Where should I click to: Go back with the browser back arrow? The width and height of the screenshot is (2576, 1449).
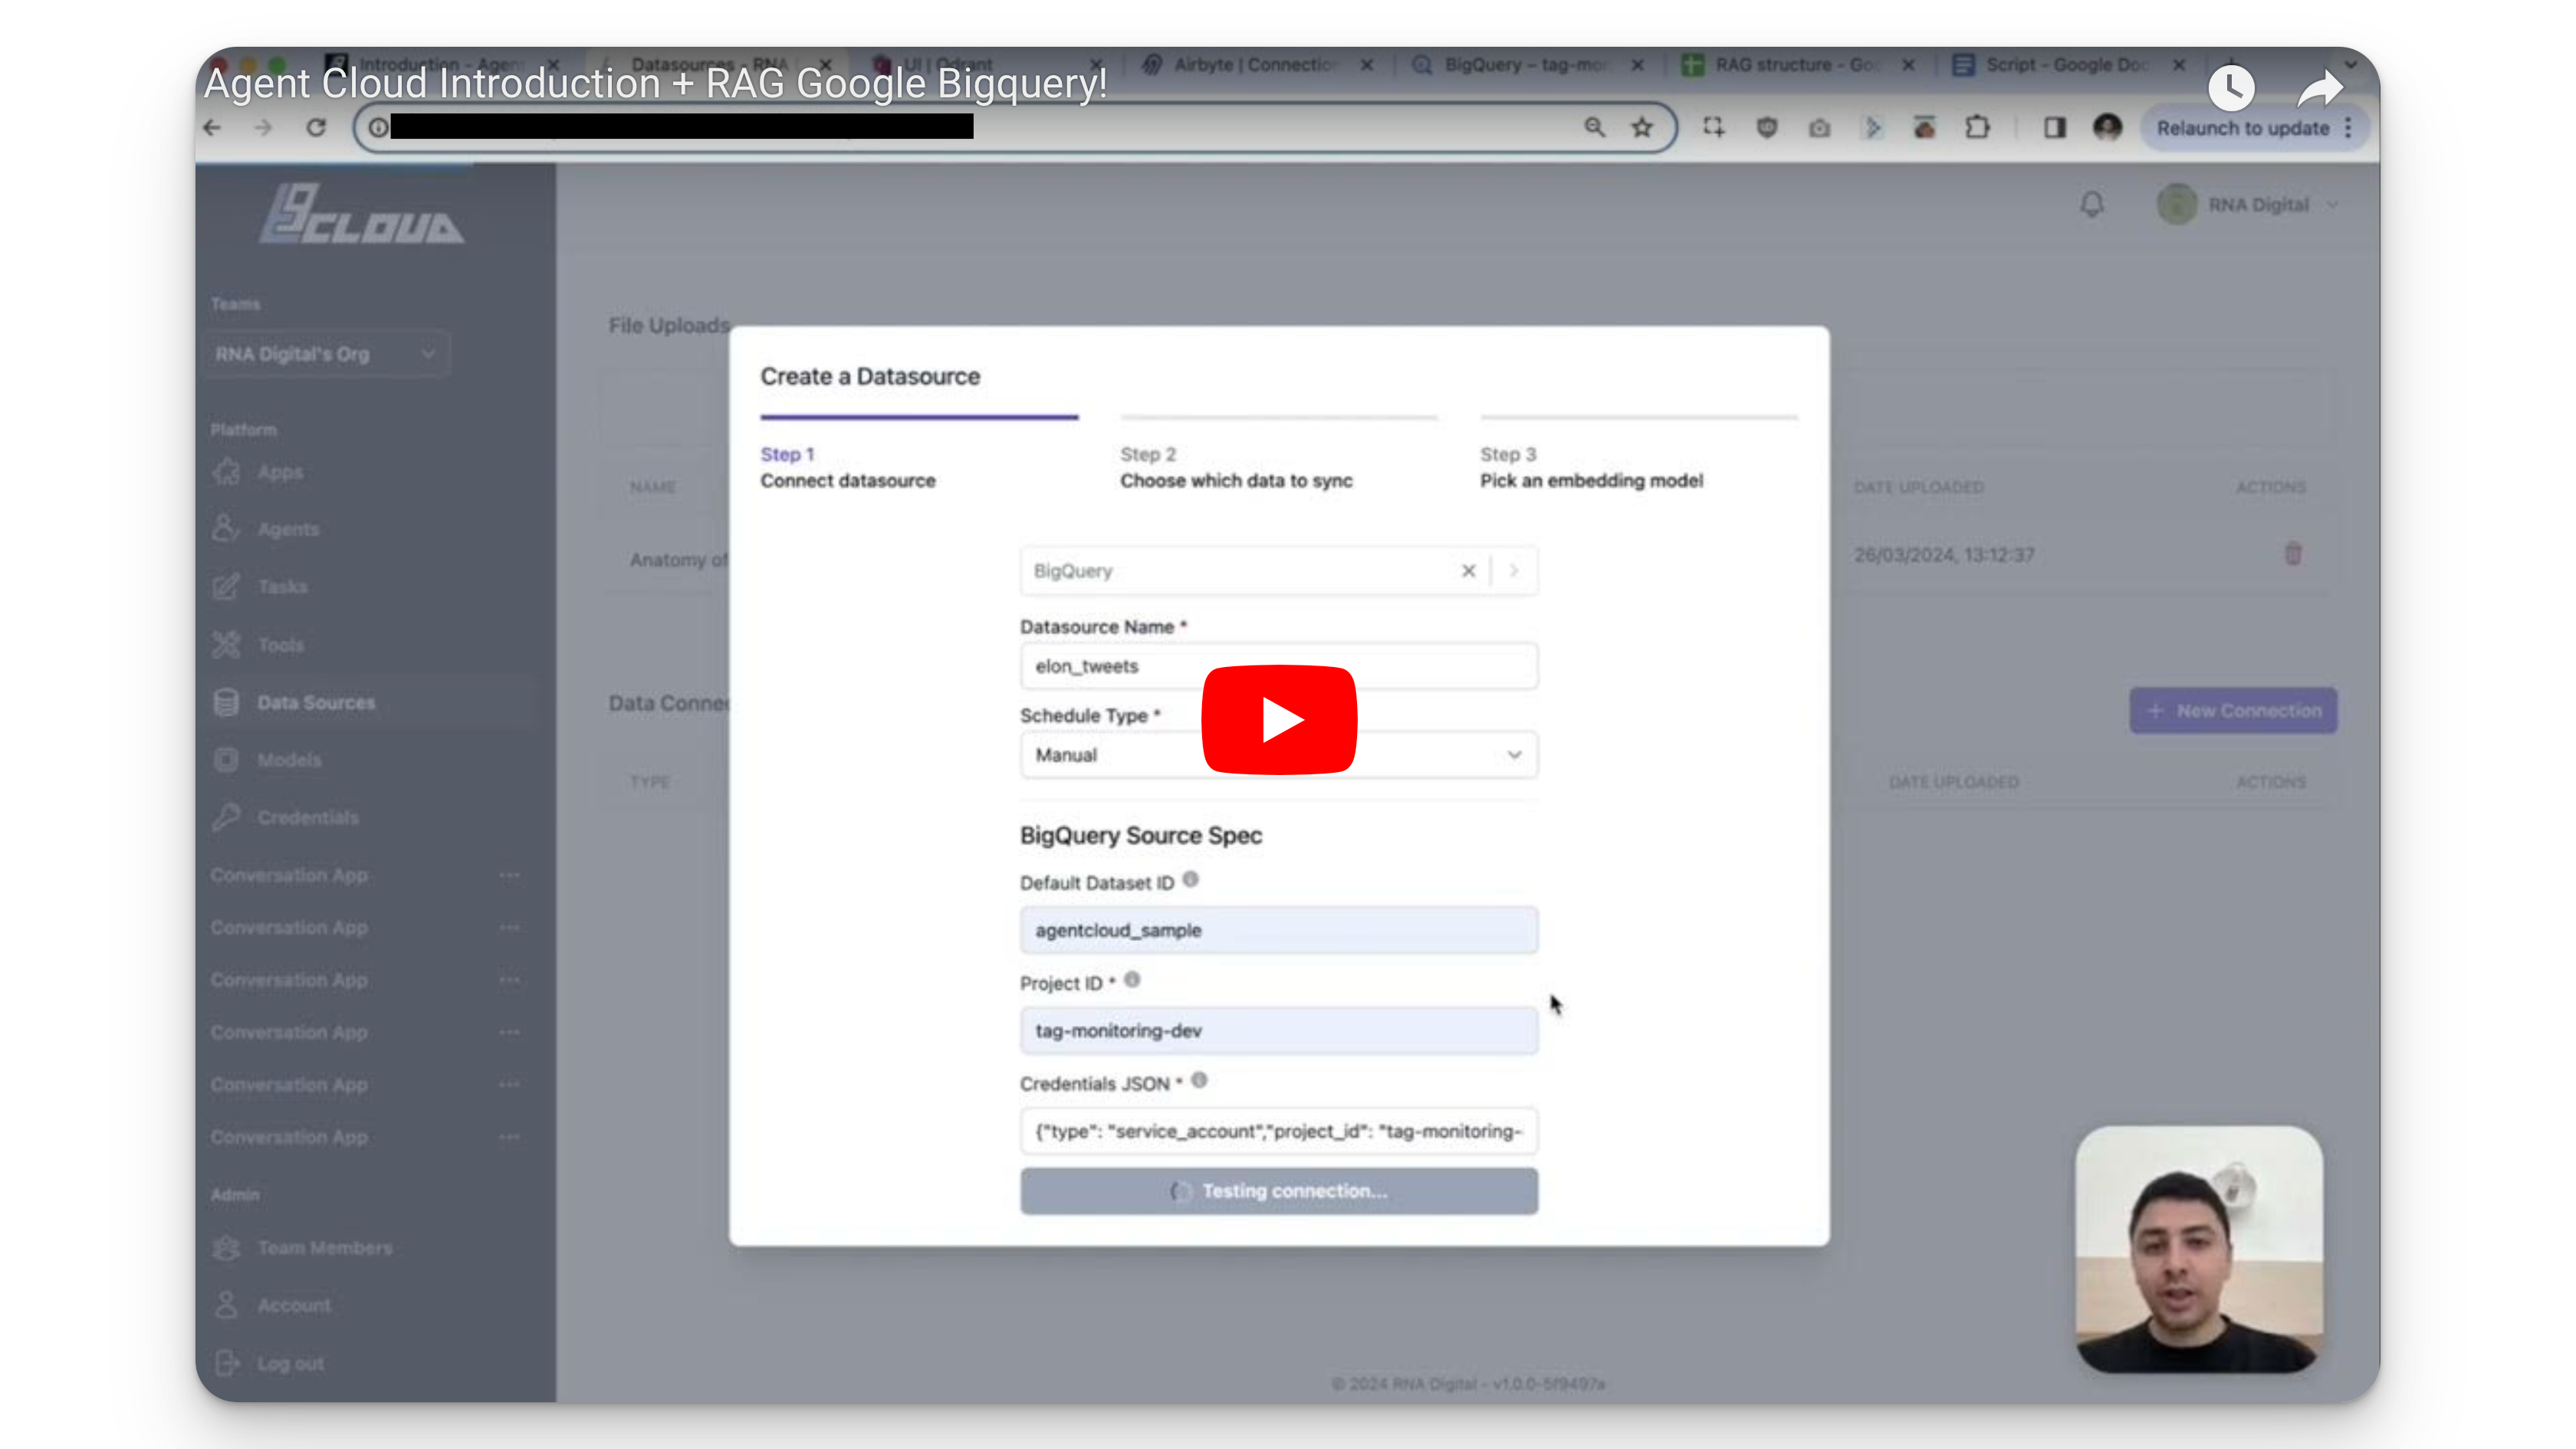(212, 128)
